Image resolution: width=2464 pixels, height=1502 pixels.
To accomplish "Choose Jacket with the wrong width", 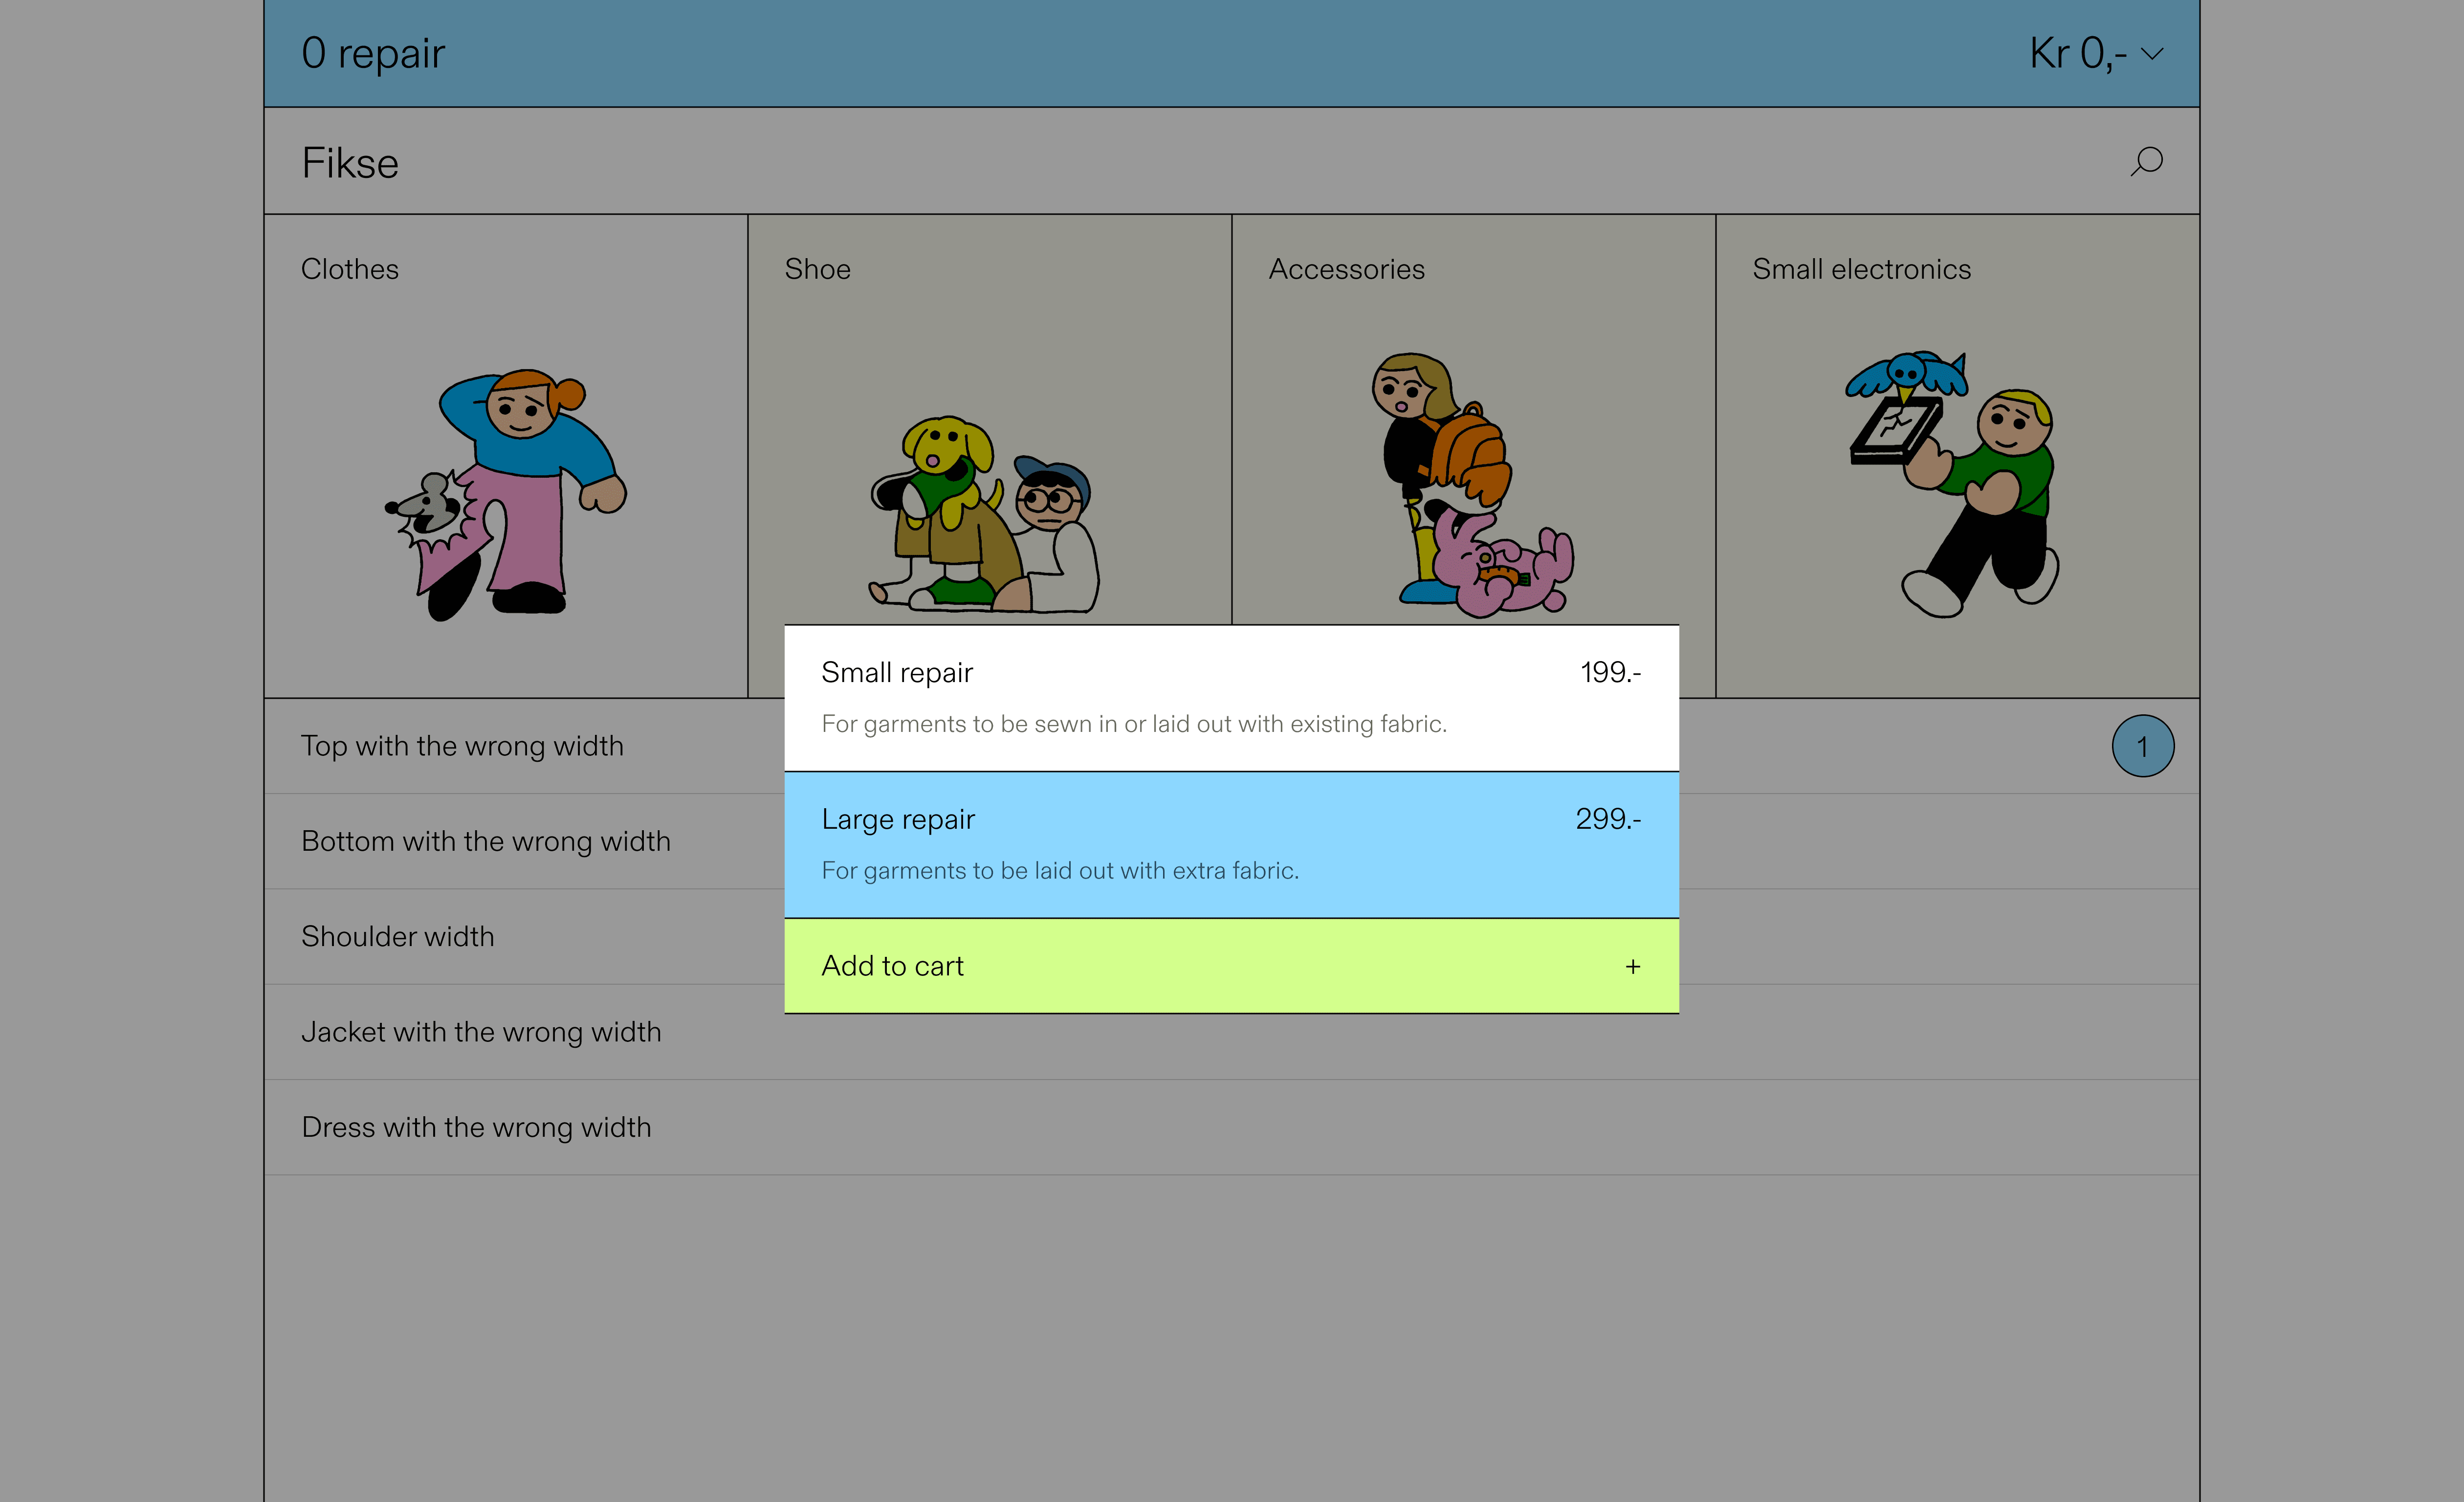I will click(x=481, y=1031).
